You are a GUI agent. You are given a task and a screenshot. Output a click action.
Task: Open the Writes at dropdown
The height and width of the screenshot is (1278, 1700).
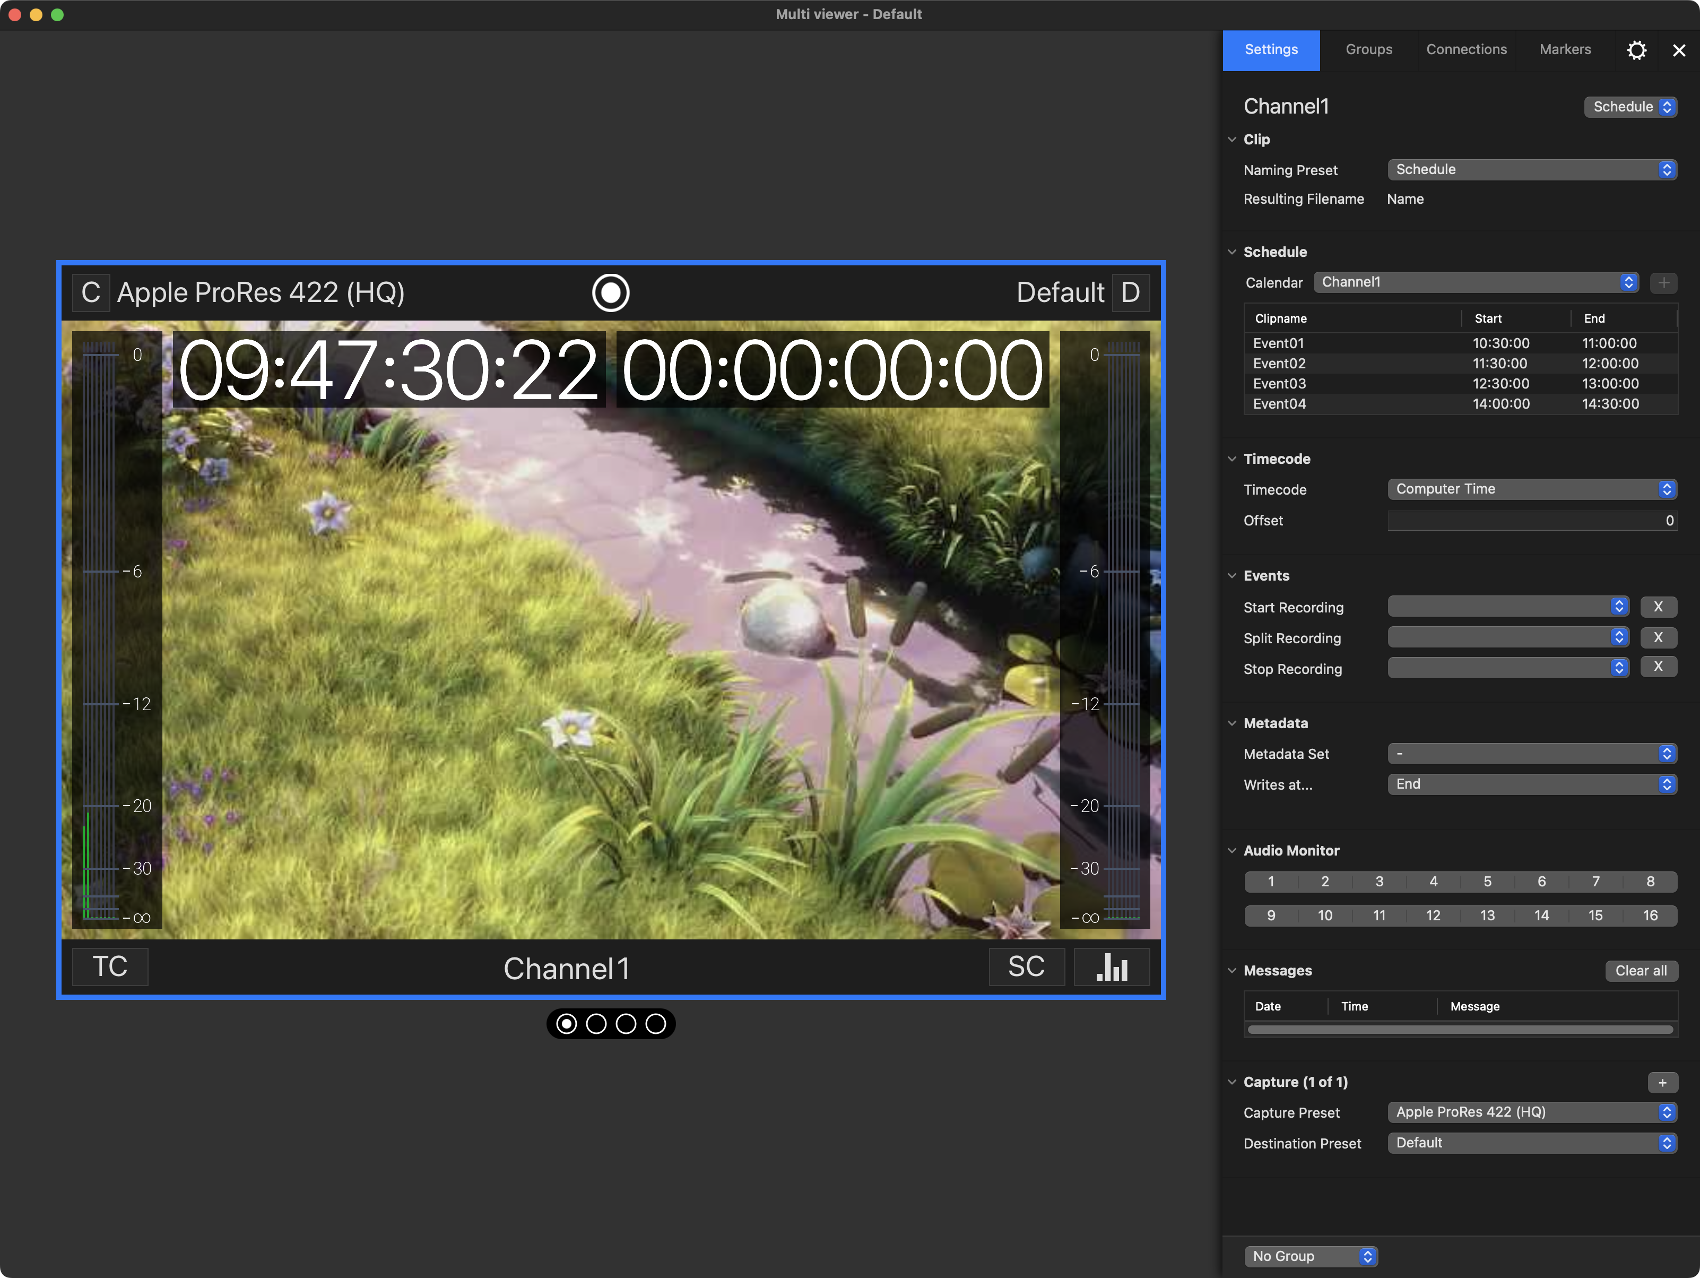click(1532, 784)
